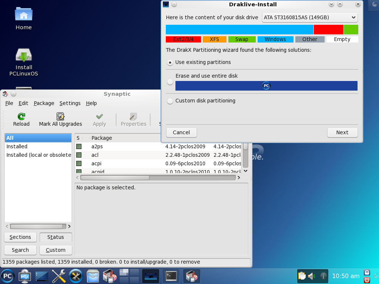
Task: Open the Package menu in Synaptic
Action: pyautogui.click(x=44, y=103)
